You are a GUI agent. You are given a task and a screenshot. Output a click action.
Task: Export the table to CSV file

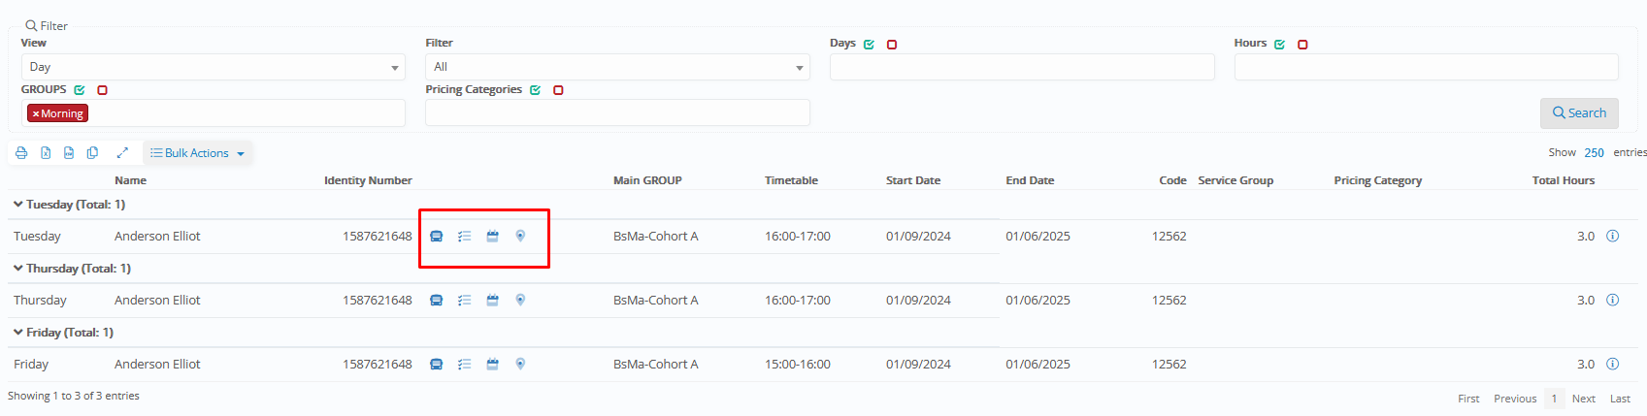[x=69, y=153]
